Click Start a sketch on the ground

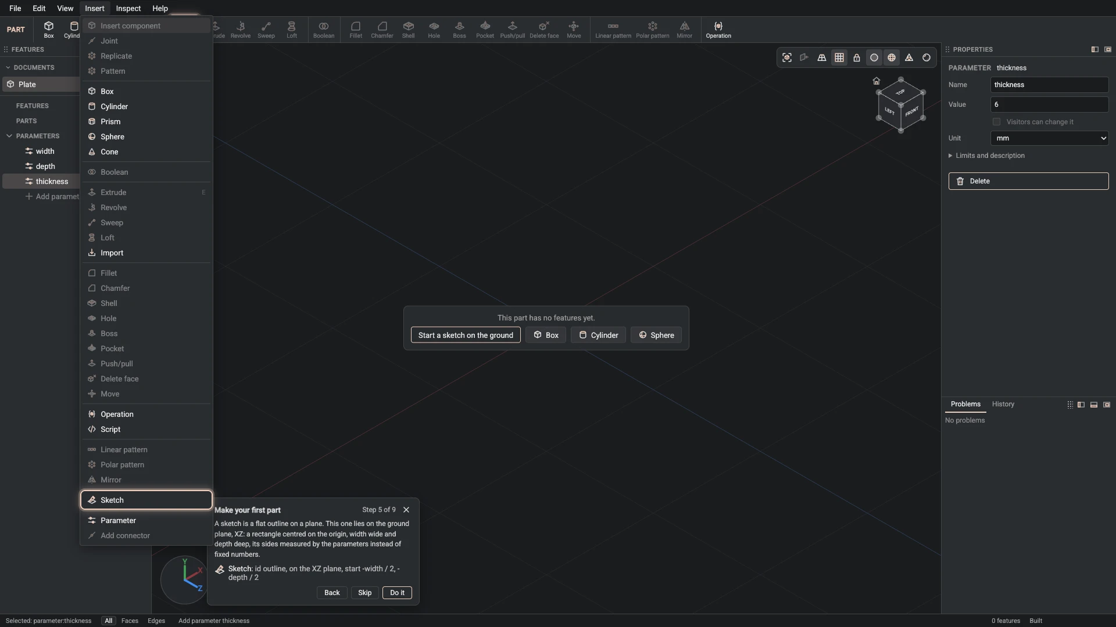click(x=466, y=335)
